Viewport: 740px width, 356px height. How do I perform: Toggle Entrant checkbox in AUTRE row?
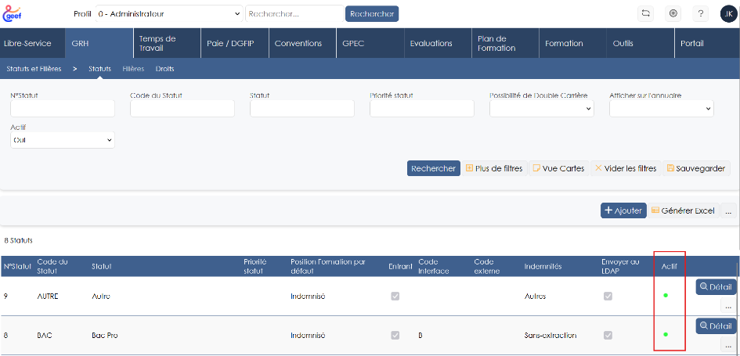[x=395, y=296]
